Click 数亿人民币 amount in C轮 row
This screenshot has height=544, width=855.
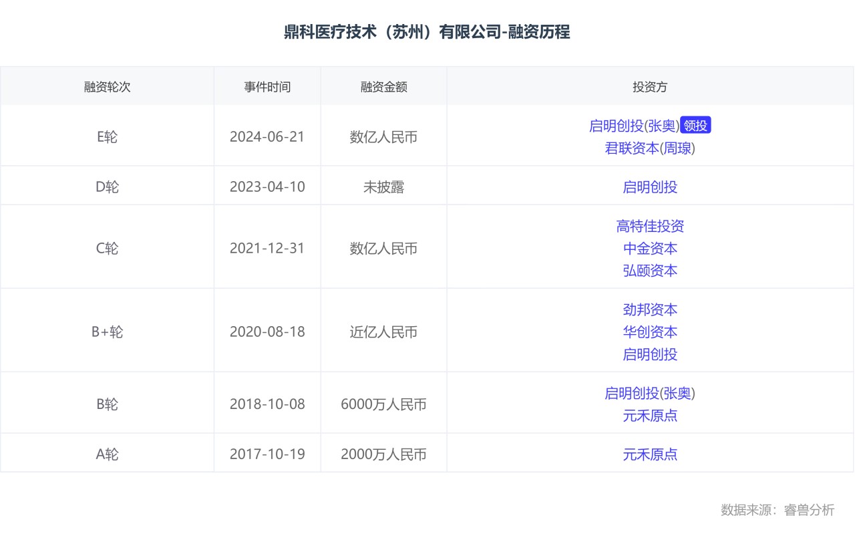click(383, 249)
